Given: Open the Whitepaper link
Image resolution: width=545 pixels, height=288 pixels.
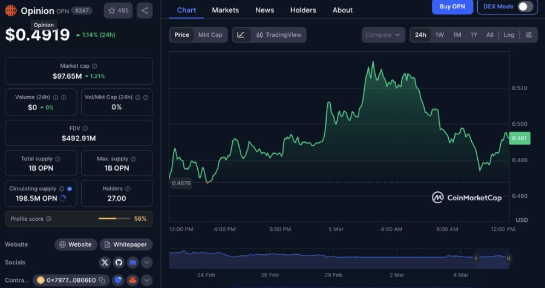Looking at the screenshot, I should click(125, 244).
